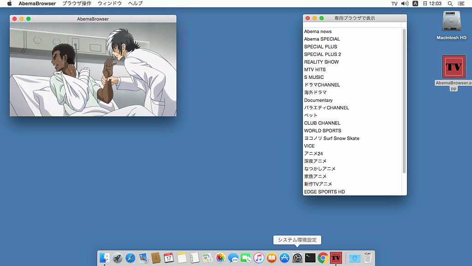The height and width of the screenshot is (266, 472).
Task: Open AbemaBrowser application menu
Action: point(37,4)
